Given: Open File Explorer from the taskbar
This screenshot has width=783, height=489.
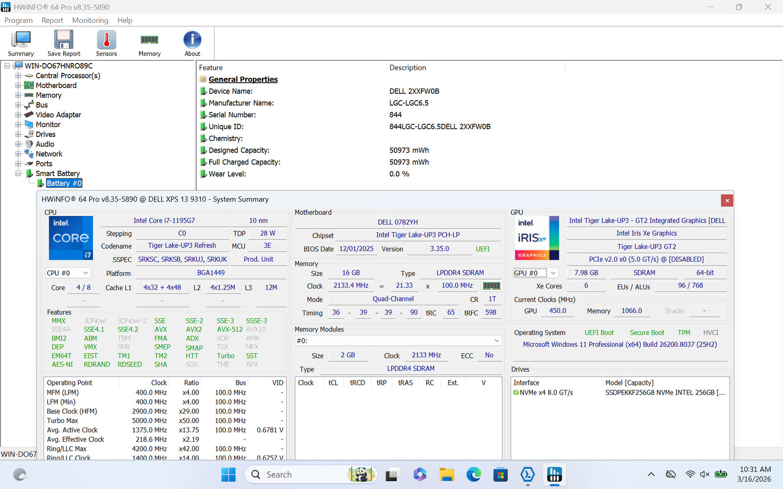Looking at the screenshot, I should [x=446, y=474].
